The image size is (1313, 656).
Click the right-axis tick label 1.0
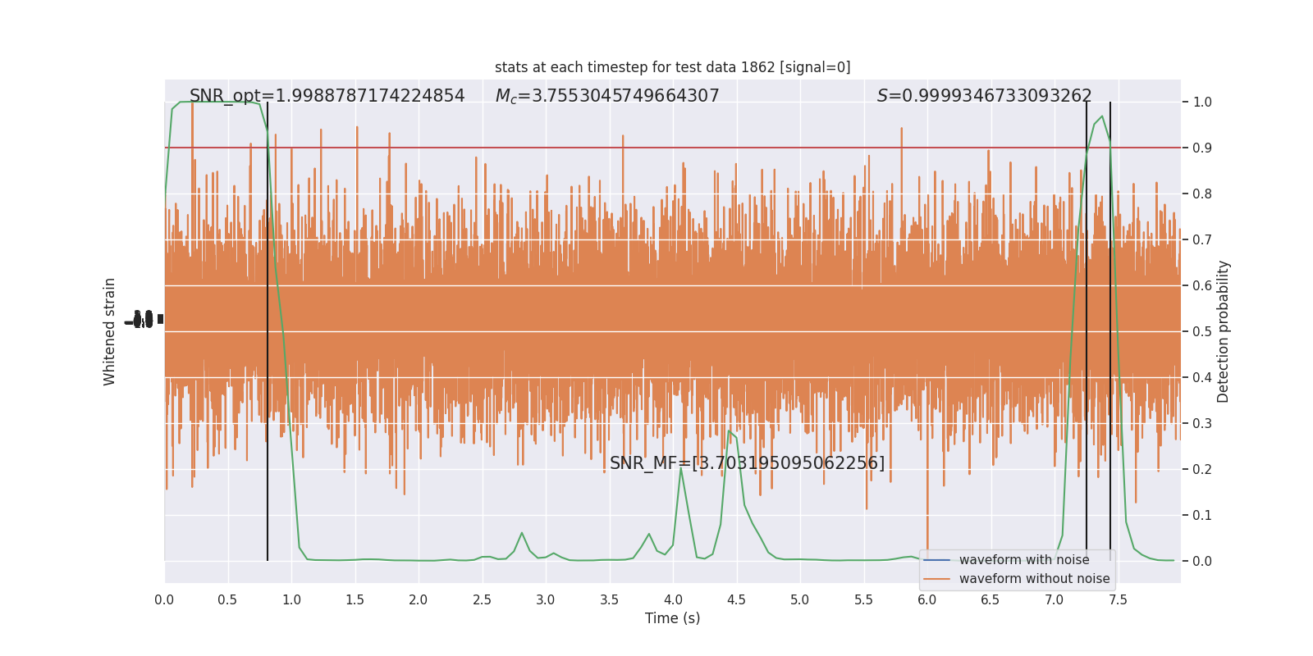pyautogui.click(x=1202, y=102)
